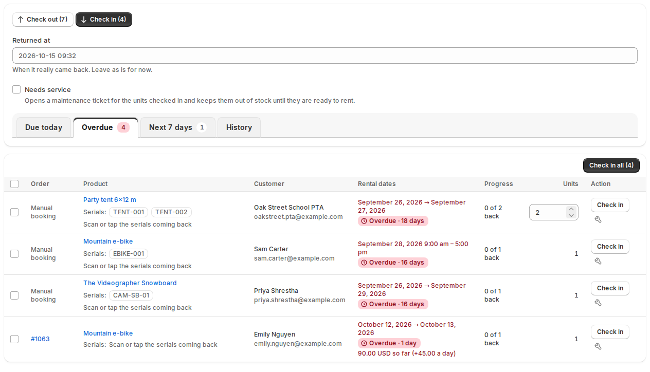Select the order #1063 row checkbox
Image resolution: width=650 pixels, height=372 pixels.
coord(14,339)
